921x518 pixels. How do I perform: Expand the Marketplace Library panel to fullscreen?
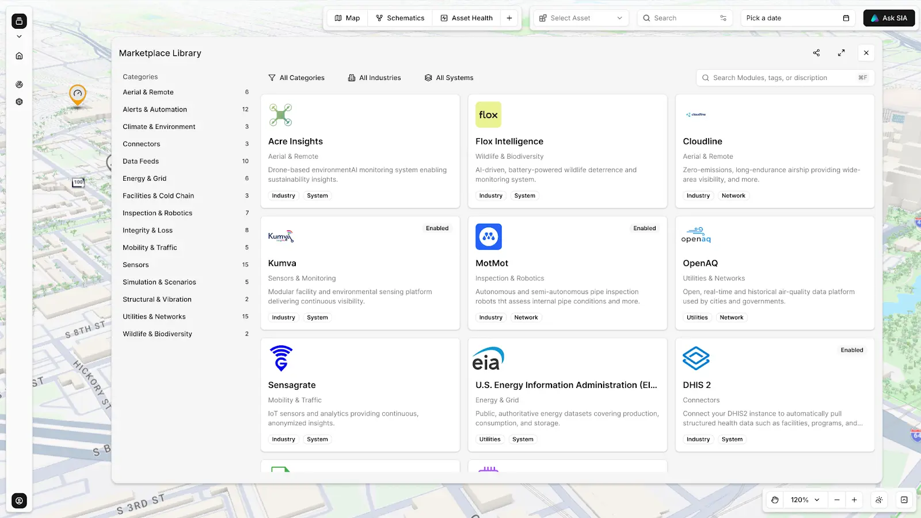(841, 53)
